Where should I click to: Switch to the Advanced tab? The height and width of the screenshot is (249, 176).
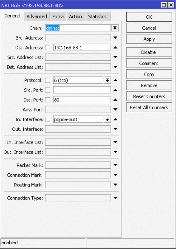[x=37, y=16]
